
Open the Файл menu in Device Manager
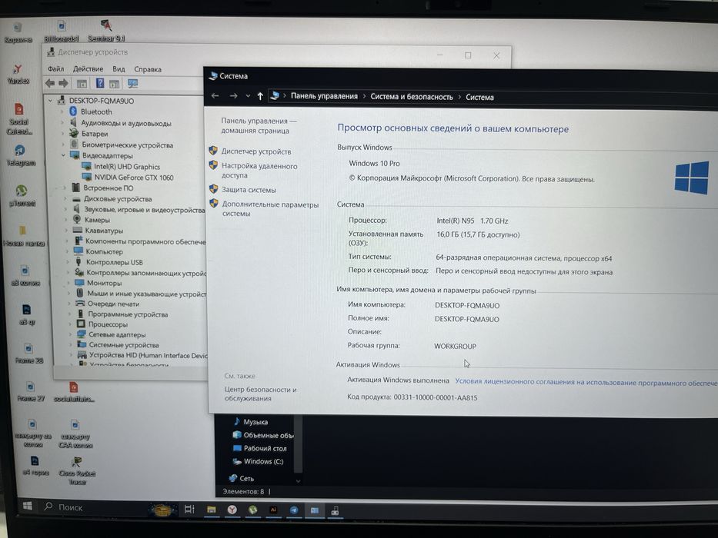(56, 68)
